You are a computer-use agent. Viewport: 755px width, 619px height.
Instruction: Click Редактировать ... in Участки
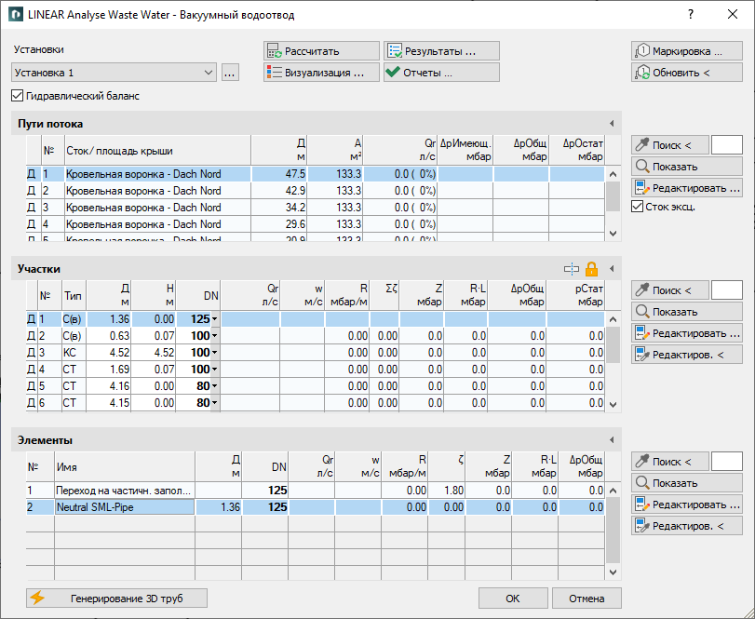687,333
